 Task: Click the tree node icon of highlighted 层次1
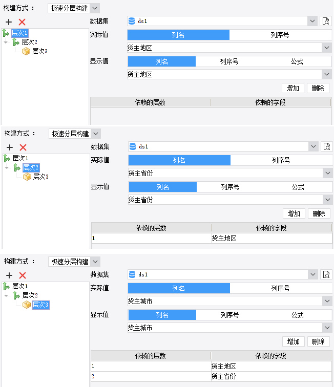[x=6, y=33]
